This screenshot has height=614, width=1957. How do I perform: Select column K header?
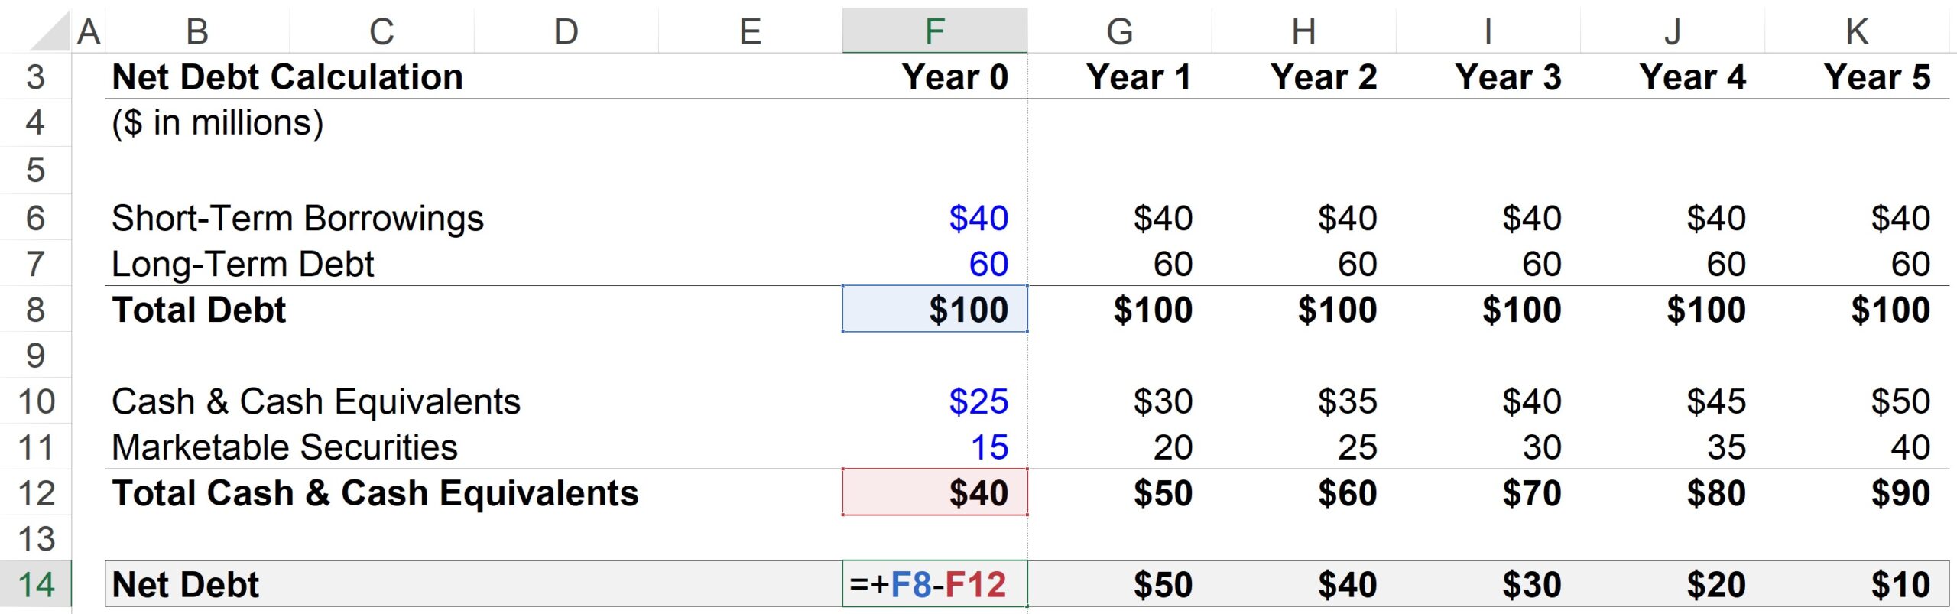point(1857,31)
